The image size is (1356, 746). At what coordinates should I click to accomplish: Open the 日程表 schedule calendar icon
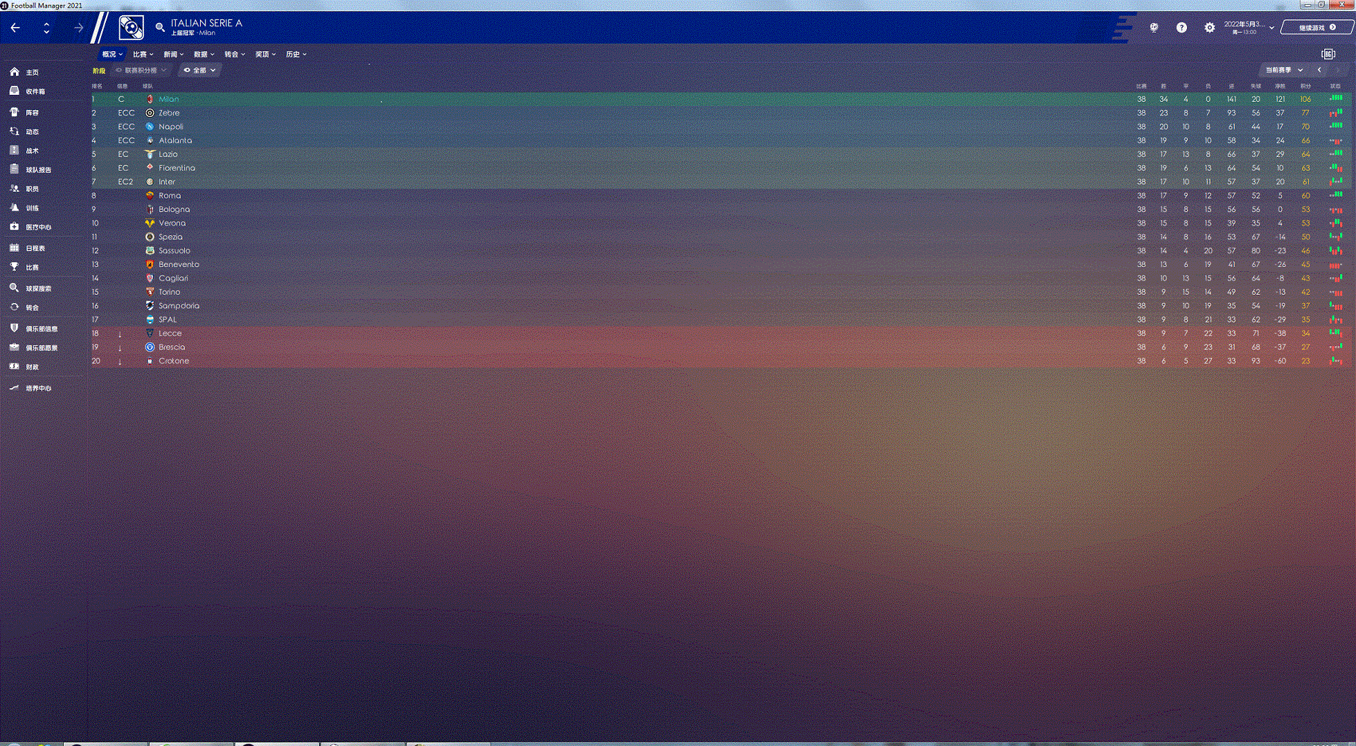tap(14, 247)
